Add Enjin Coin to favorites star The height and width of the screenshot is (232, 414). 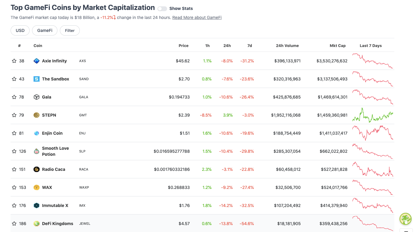coord(14,133)
